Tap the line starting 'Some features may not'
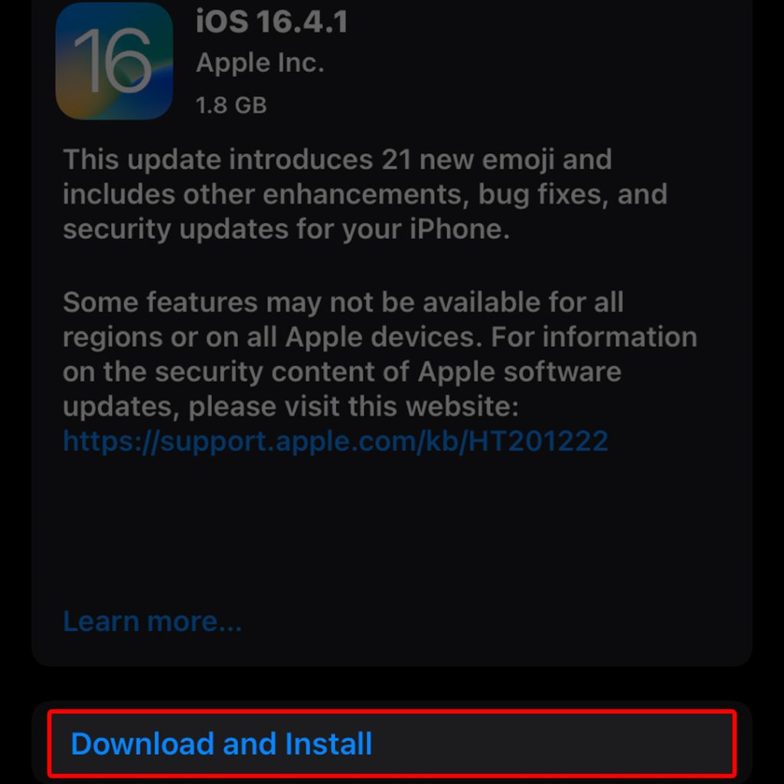Image resolution: width=784 pixels, height=784 pixels. [x=343, y=302]
